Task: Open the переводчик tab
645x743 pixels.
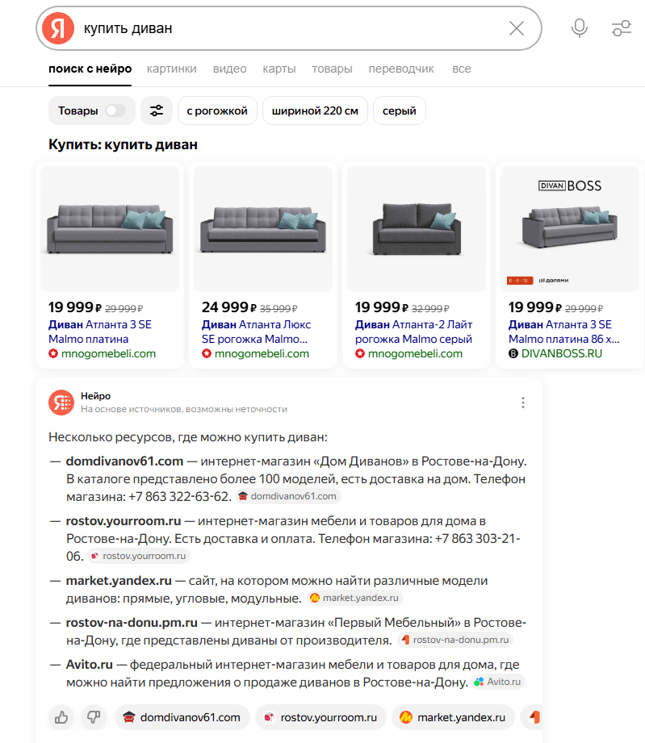Action: click(401, 69)
